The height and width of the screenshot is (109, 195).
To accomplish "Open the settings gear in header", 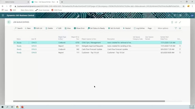I will (180, 15).
